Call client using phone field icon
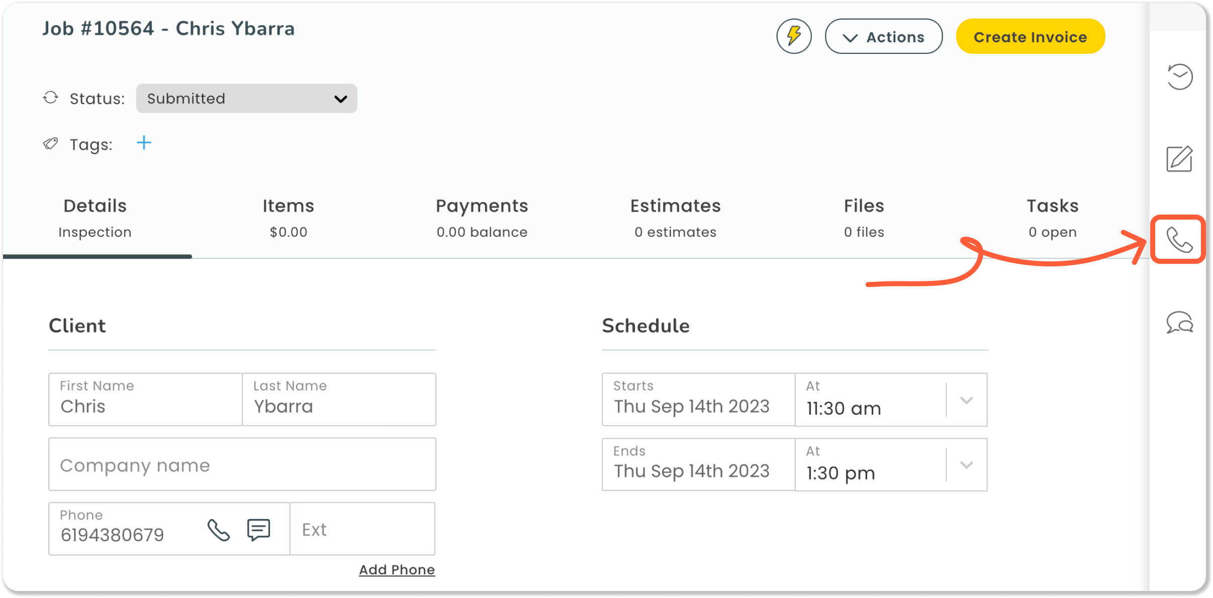 [219, 530]
